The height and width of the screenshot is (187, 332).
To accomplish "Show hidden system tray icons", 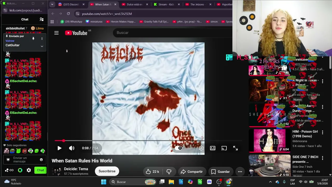I will pos(270,182).
